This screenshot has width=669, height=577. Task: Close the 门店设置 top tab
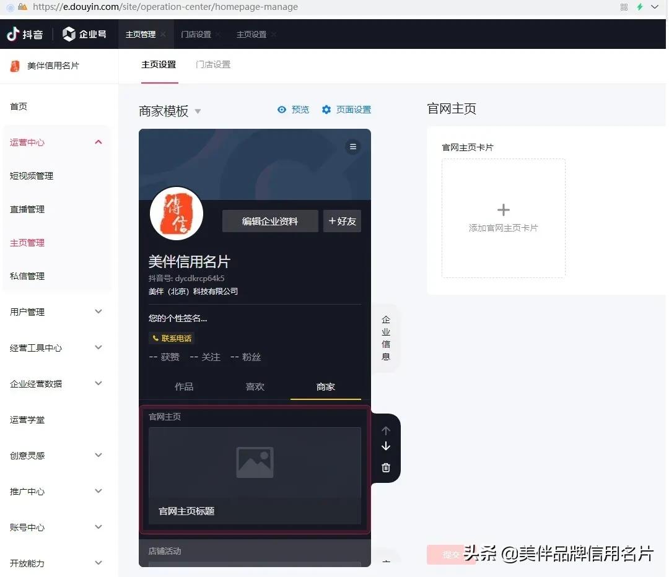(x=218, y=34)
